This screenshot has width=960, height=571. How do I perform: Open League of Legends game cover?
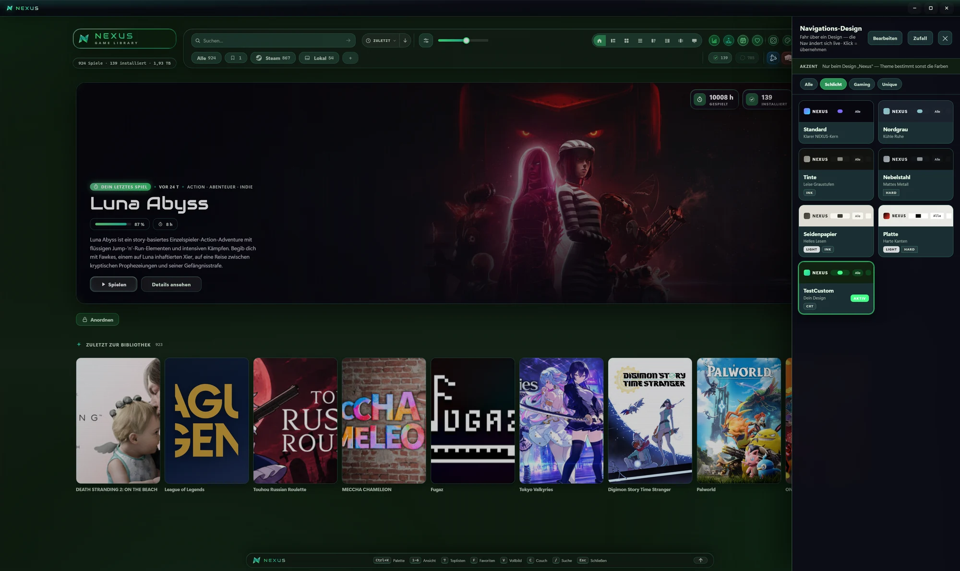pos(206,420)
